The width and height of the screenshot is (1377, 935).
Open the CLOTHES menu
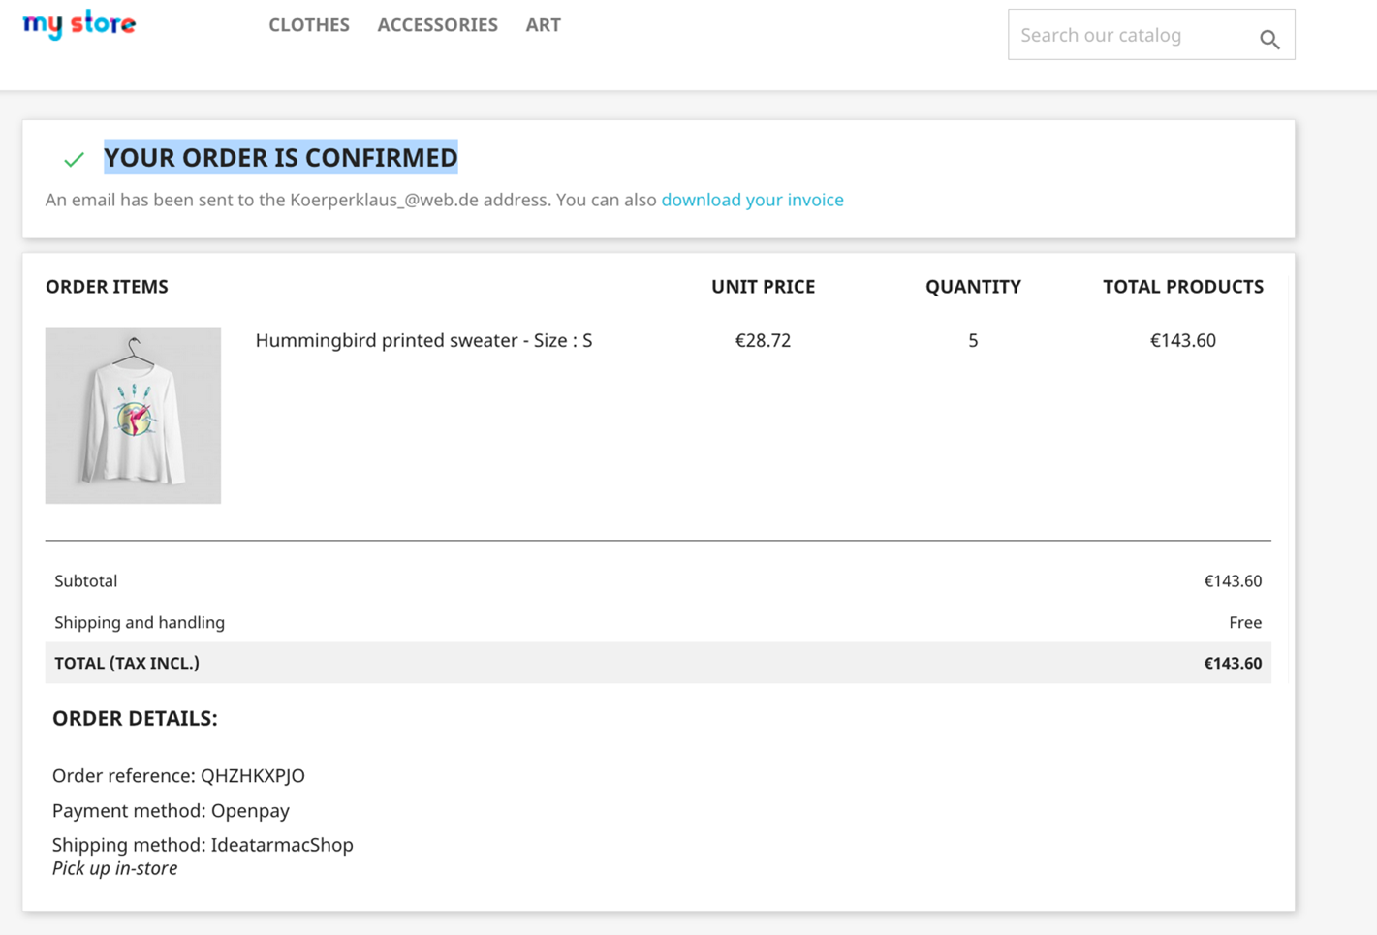(308, 25)
